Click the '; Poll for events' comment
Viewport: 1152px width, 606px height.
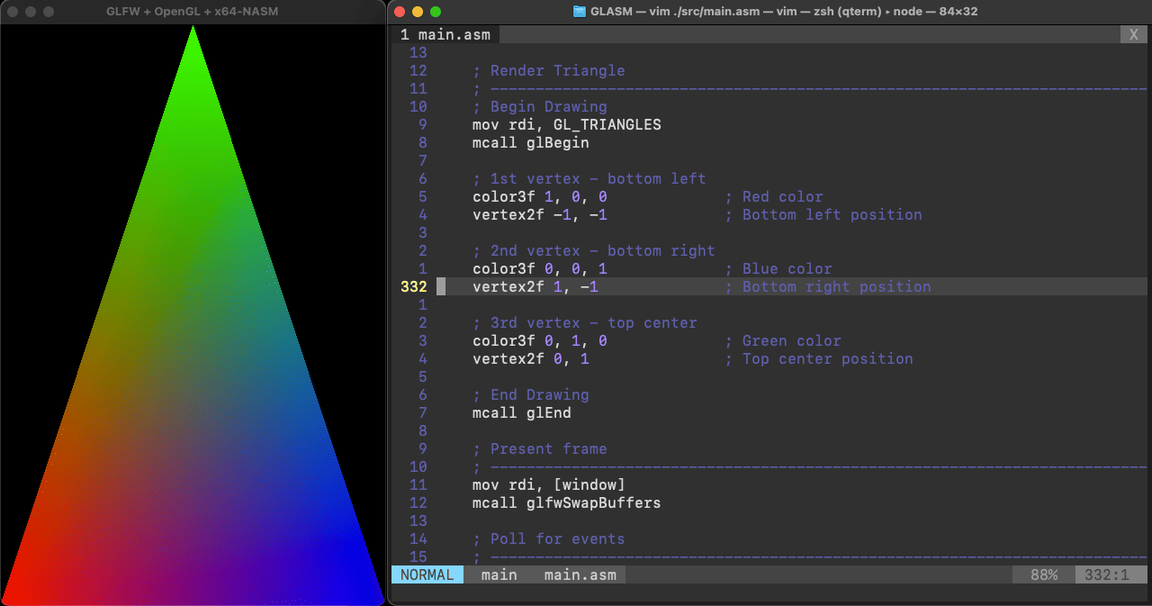coord(549,539)
